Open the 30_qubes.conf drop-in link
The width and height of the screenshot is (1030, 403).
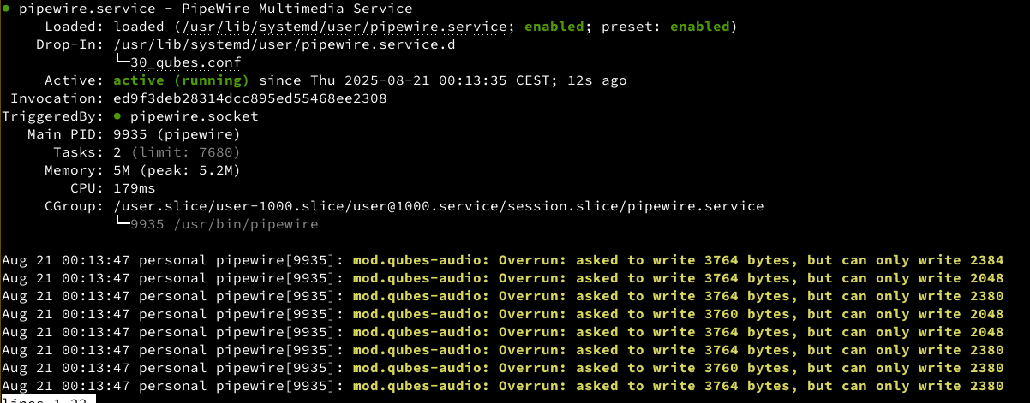coord(186,62)
